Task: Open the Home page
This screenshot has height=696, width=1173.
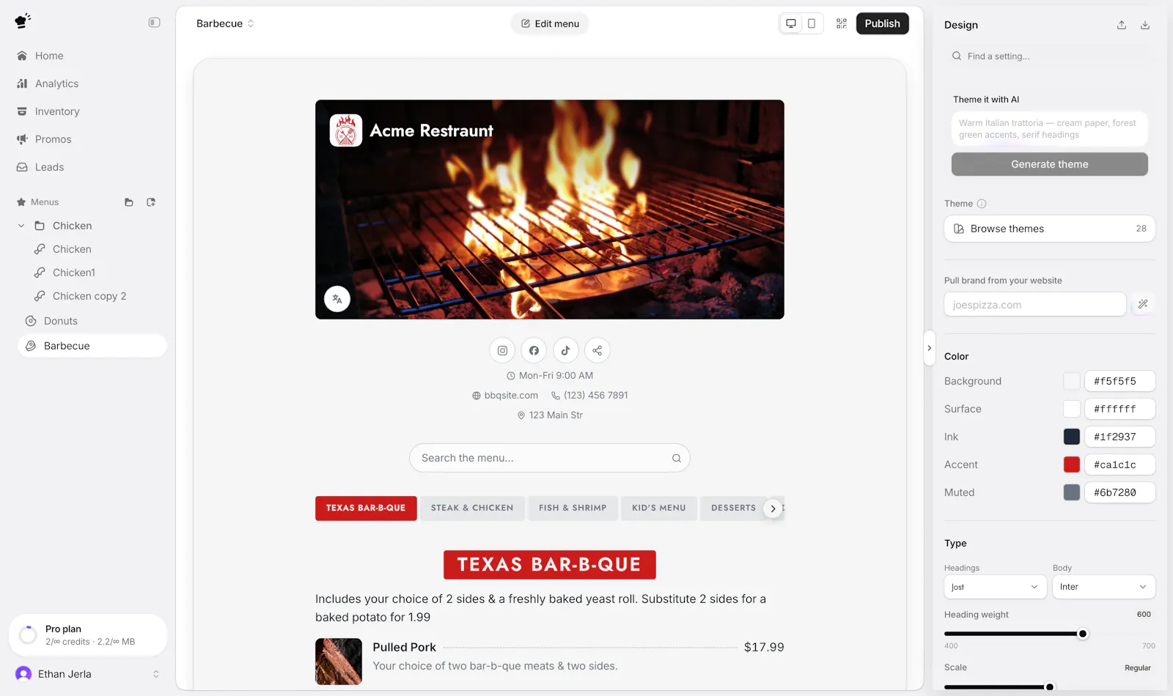Action: (49, 56)
